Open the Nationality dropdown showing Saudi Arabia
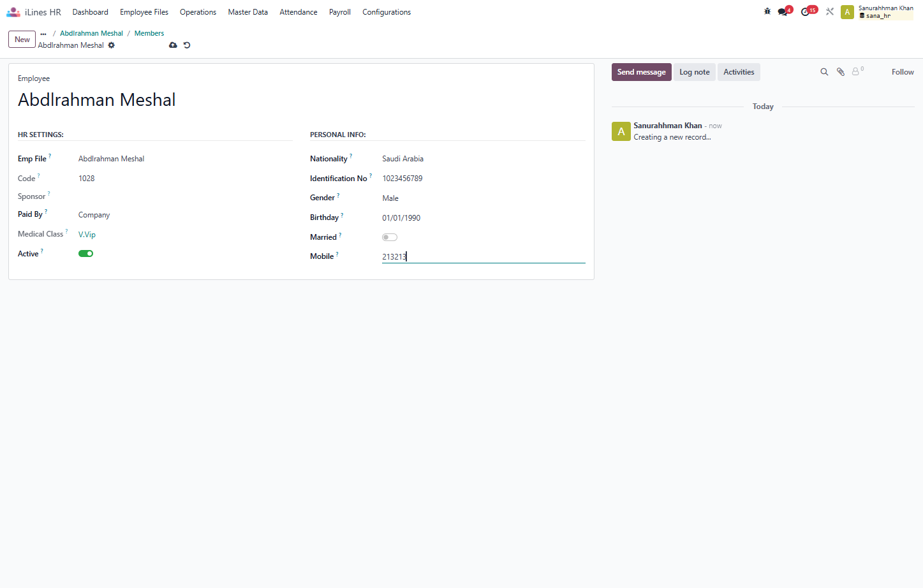The width and height of the screenshot is (923, 588). click(484, 159)
